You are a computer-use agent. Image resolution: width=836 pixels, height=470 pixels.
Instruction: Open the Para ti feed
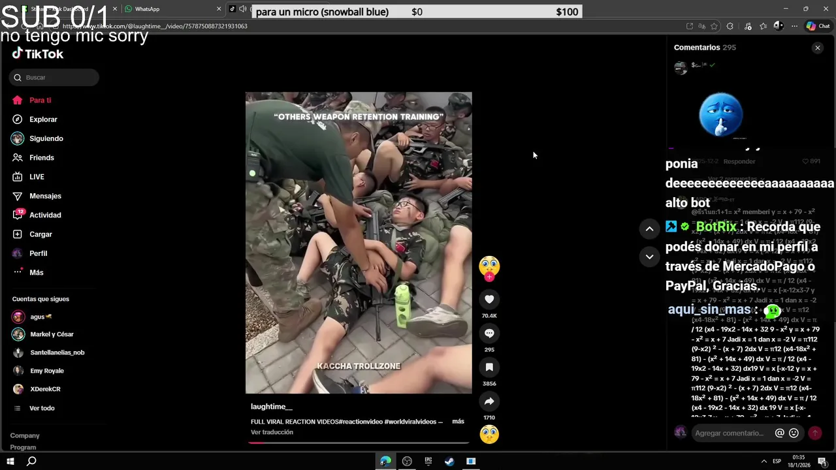pyautogui.click(x=31, y=101)
